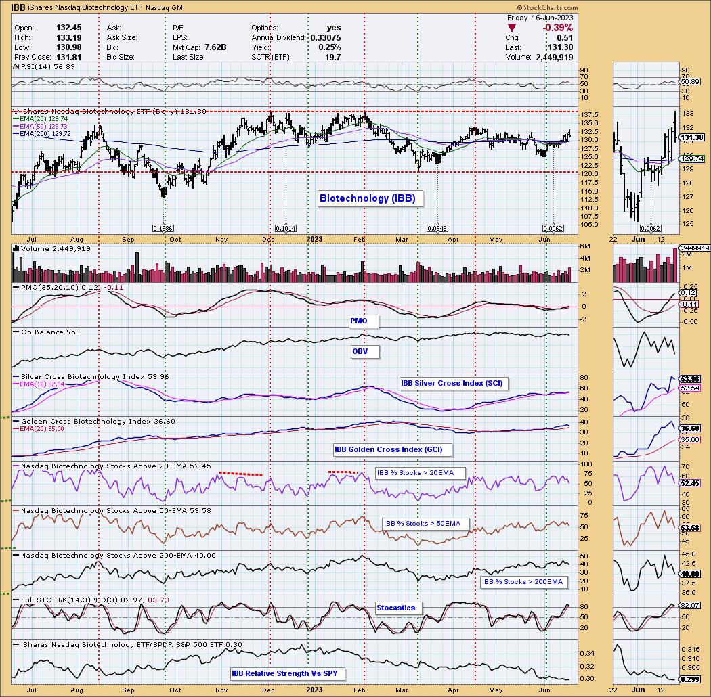Click the 56.89 RSI value tag
Image resolution: width=711 pixels, height=697 pixels.
tap(690, 82)
